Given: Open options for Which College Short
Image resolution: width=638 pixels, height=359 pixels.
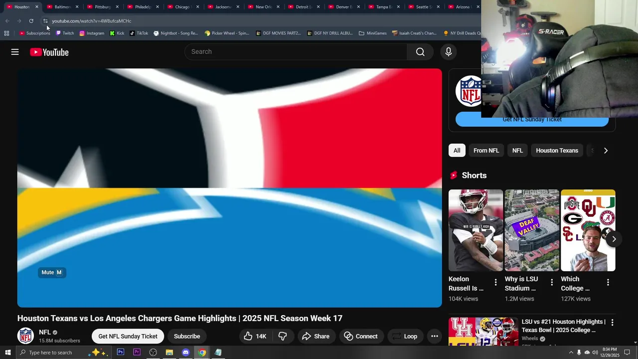Looking at the screenshot, I should (608, 283).
